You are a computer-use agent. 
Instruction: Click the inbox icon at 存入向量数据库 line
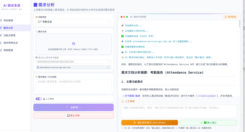point(122,42)
